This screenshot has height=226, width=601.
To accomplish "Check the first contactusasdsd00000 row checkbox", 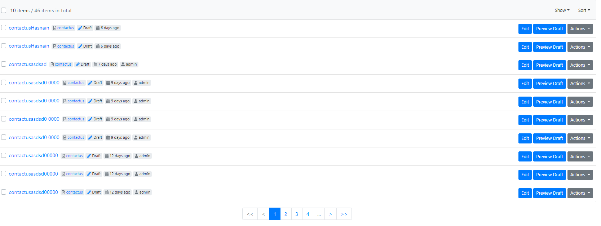I will 4,155.
